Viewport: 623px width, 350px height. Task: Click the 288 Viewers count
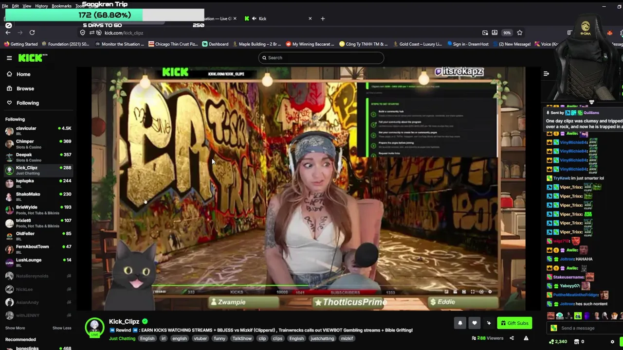pos(487,338)
